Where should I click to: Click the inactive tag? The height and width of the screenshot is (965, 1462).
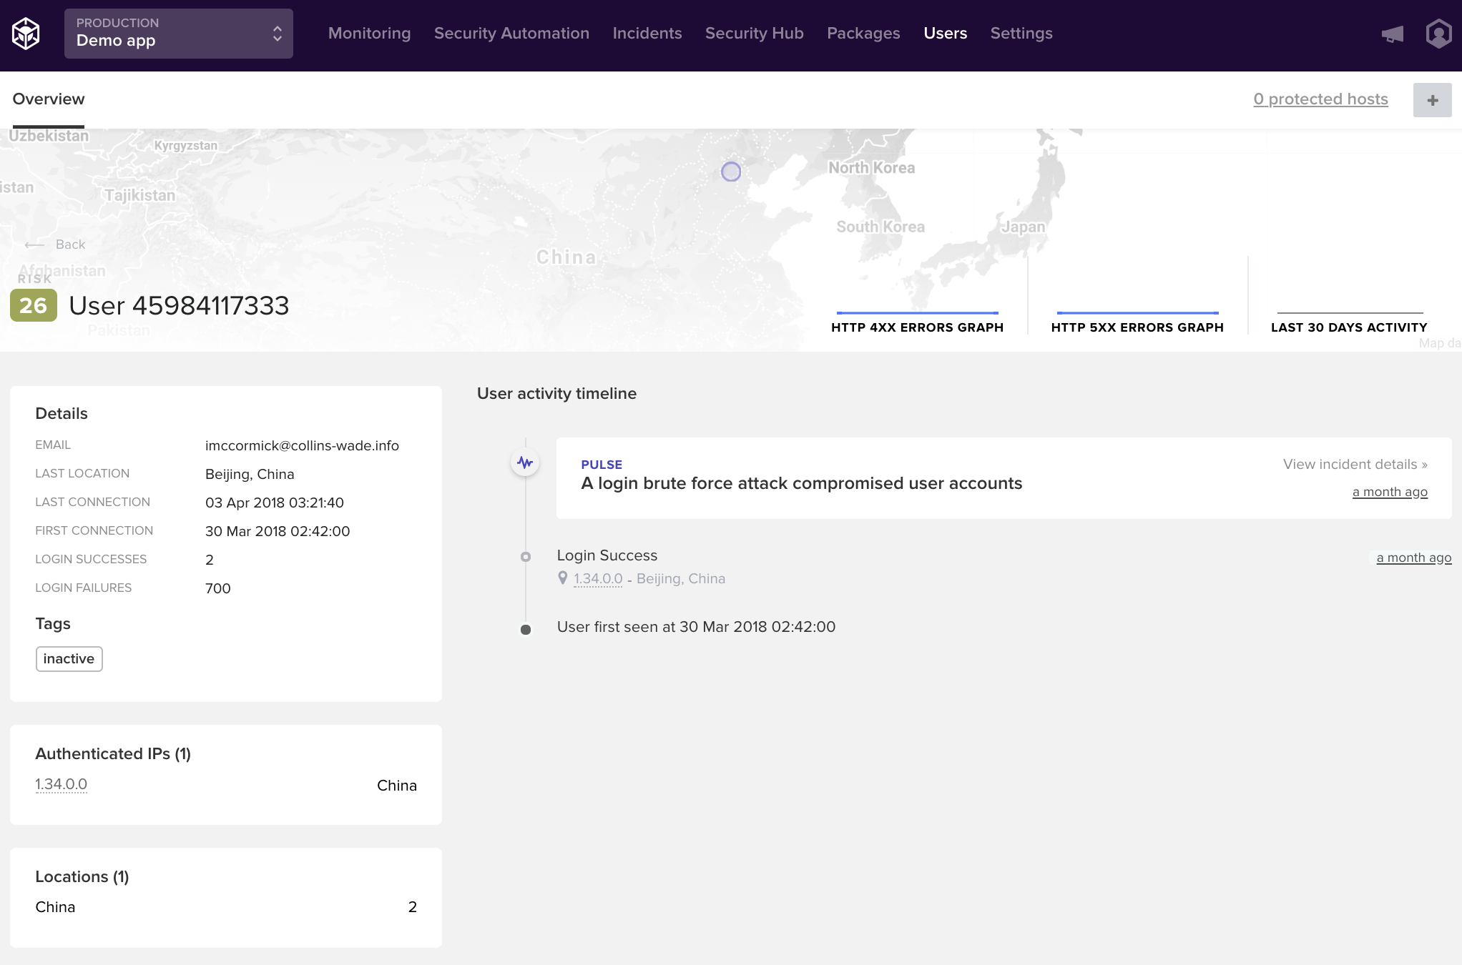69,658
